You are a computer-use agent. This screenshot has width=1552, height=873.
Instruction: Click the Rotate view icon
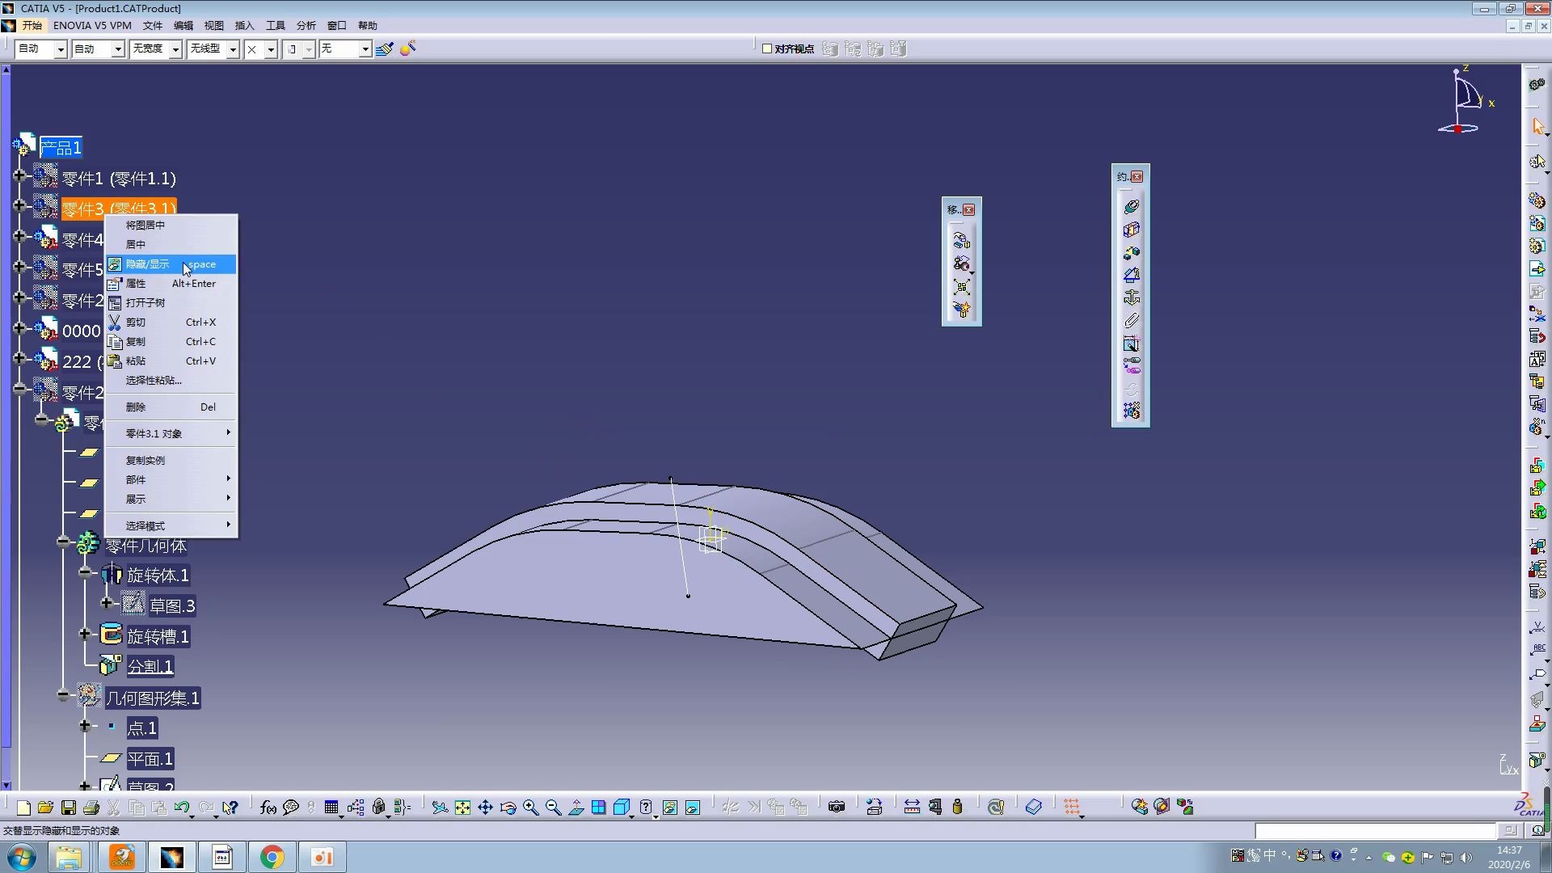click(508, 807)
